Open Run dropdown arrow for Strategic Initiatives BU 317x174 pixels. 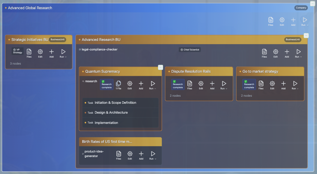tap(66, 57)
